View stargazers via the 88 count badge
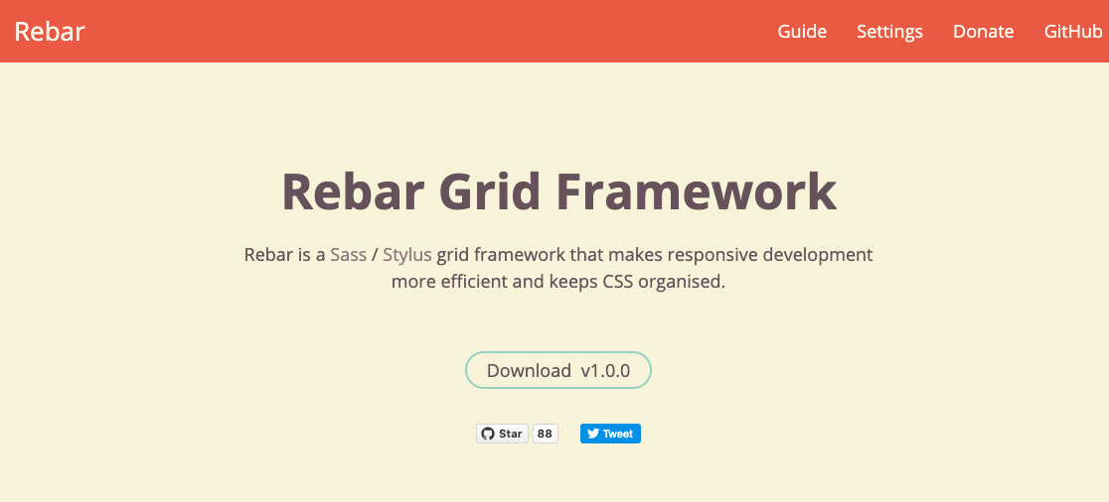The image size is (1109, 502). coord(545,434)
